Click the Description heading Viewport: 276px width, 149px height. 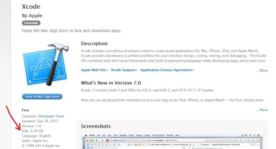click(94, 43)
